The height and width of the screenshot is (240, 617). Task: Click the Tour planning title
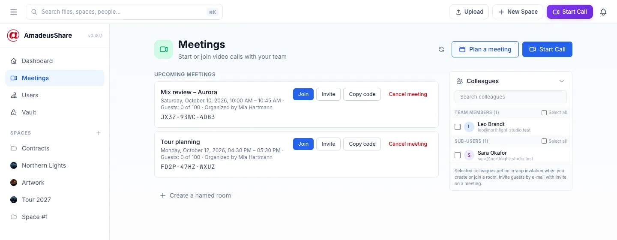(180, 142)
